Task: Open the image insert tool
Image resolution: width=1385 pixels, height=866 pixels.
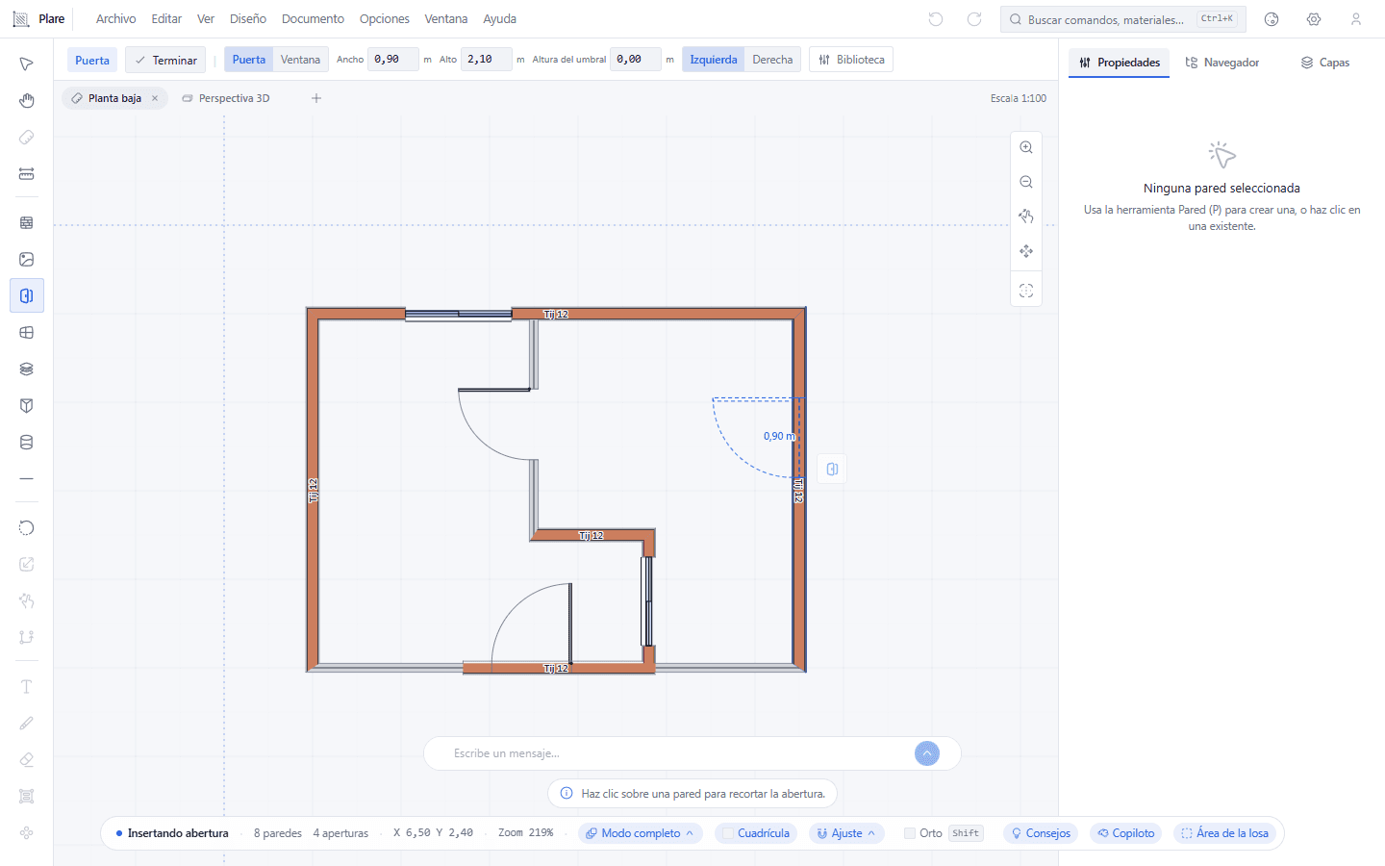Action: (x=27, y=259)
